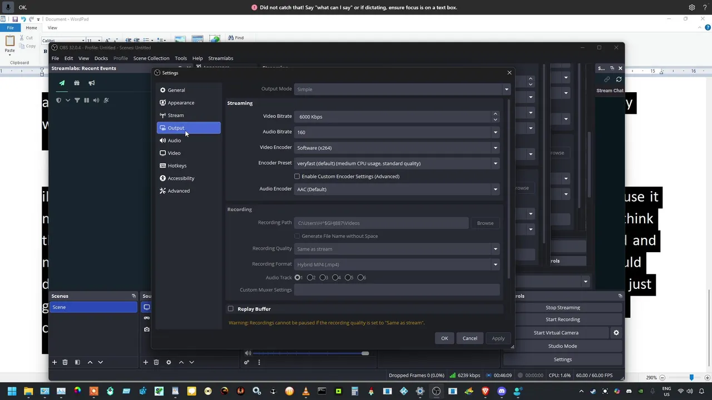The height and width of the screenshot is (400, 712).
Task: Select audio track 4 radio button
Action: pyautogui.click(x=336, y=277)
